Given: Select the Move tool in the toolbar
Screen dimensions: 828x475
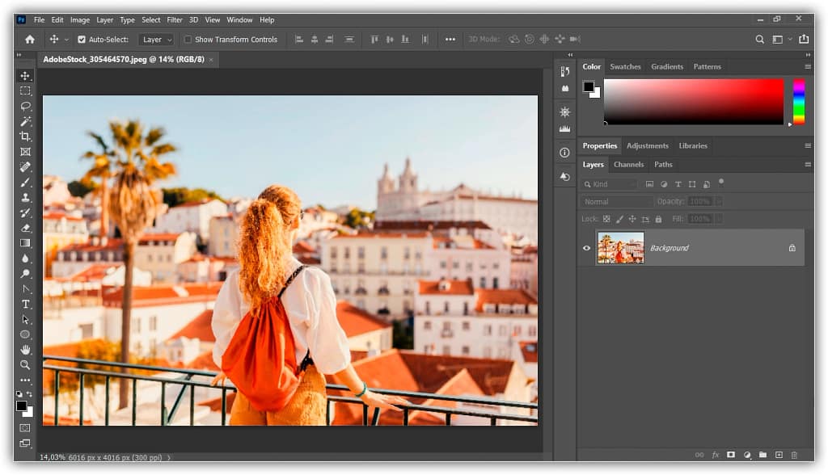Looking at the screenshot, I should click(x=25, y=76).
